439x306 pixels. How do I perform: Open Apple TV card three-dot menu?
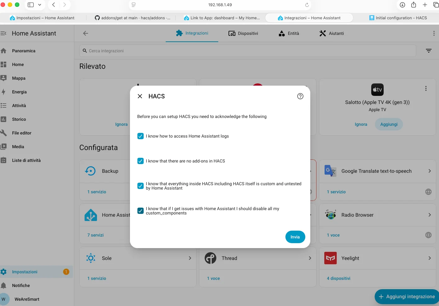[426, 88]
